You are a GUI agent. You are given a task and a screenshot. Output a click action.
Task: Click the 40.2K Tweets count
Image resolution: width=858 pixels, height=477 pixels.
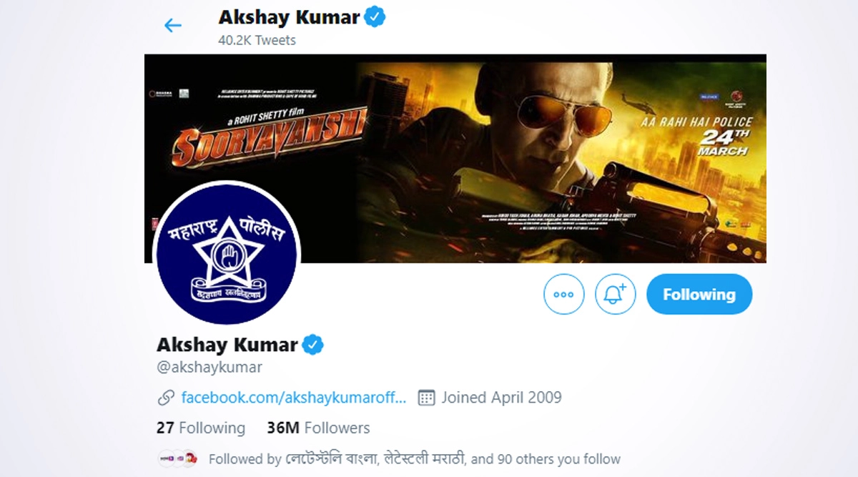(257, 40)
